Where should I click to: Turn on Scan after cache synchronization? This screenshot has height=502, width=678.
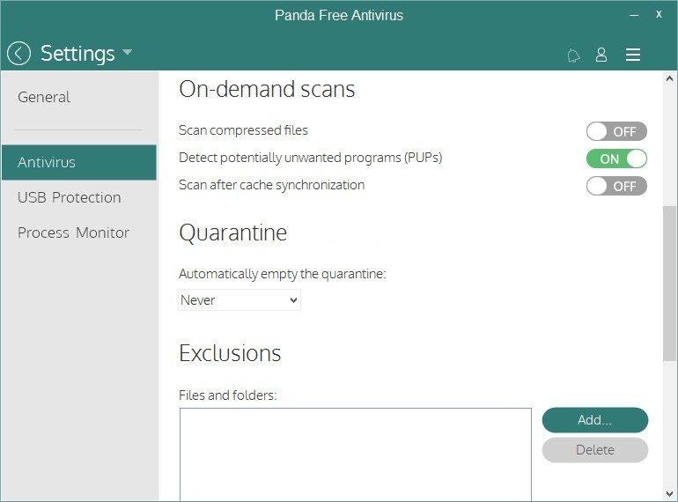click(x=616, y=186)
